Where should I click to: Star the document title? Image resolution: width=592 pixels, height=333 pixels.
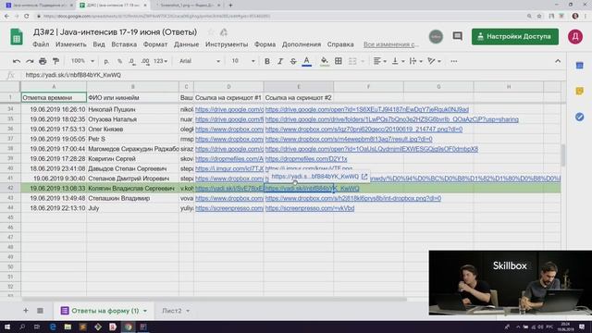click(x=211, y=32)
